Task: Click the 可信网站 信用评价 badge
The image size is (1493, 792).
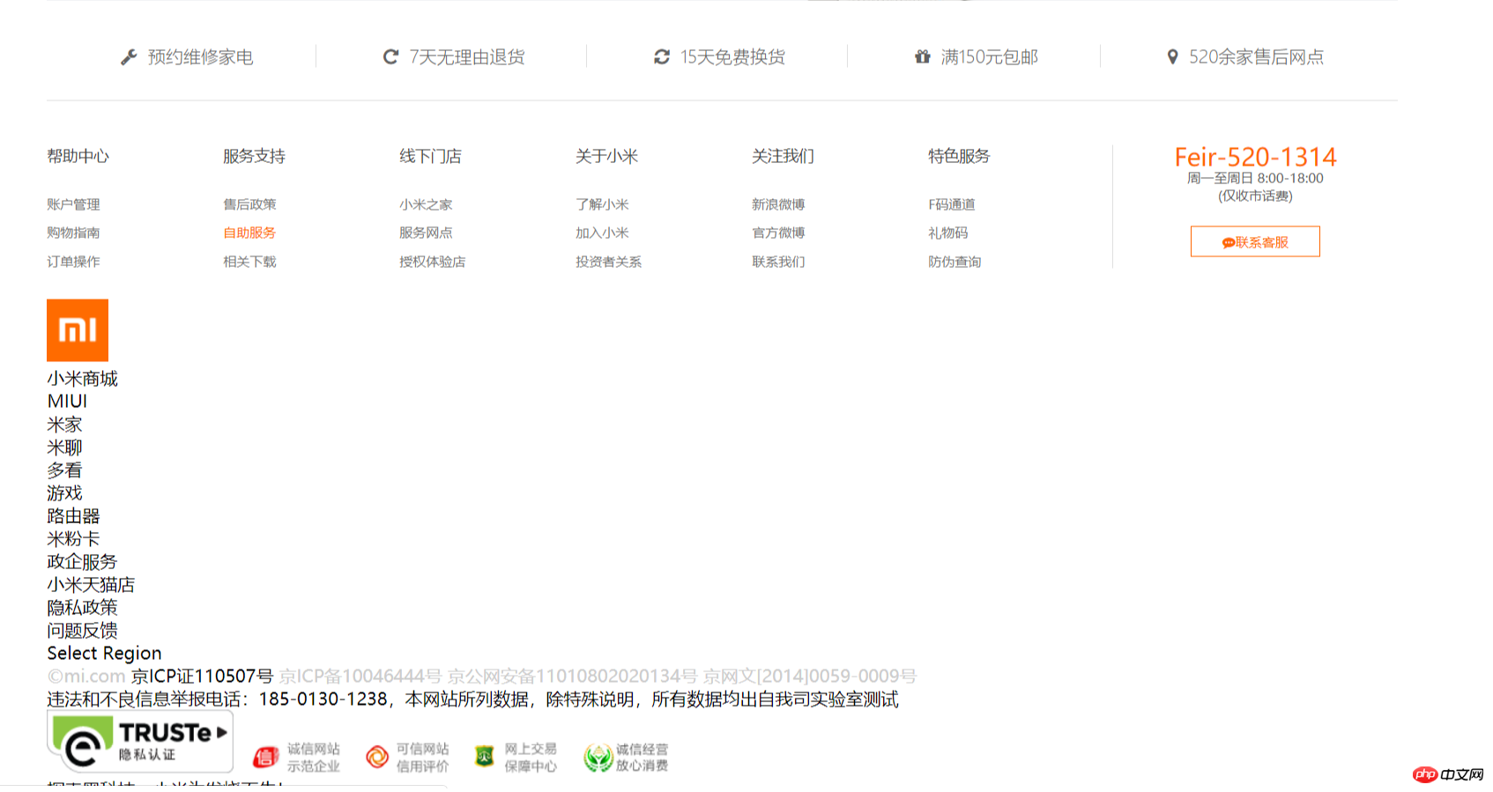Action: 407,758
